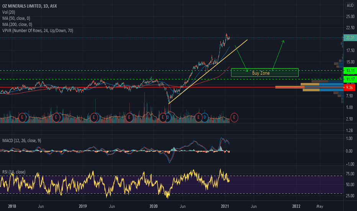The image size is (357, 211).
Task: Click the 7.50 price axis tick
Action: click(x=350, y=96)
